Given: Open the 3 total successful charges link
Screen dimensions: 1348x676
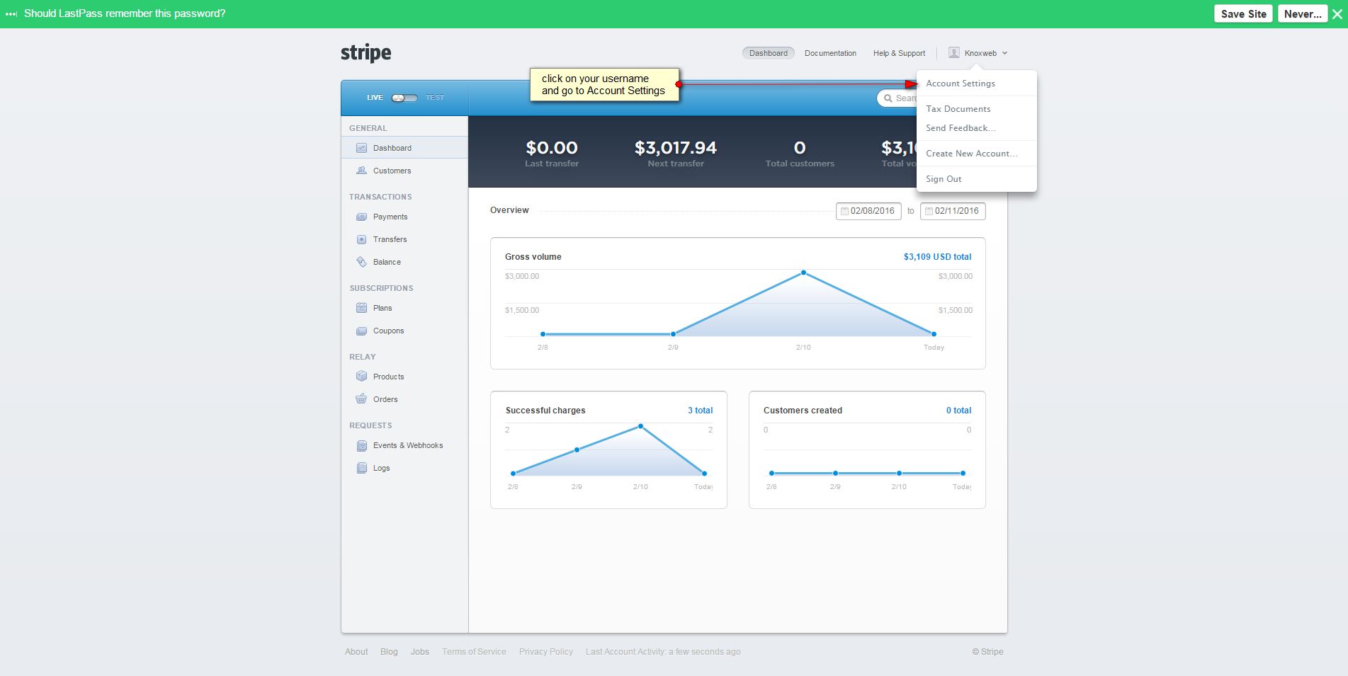Looking at the screenshot, I should 700,411.
